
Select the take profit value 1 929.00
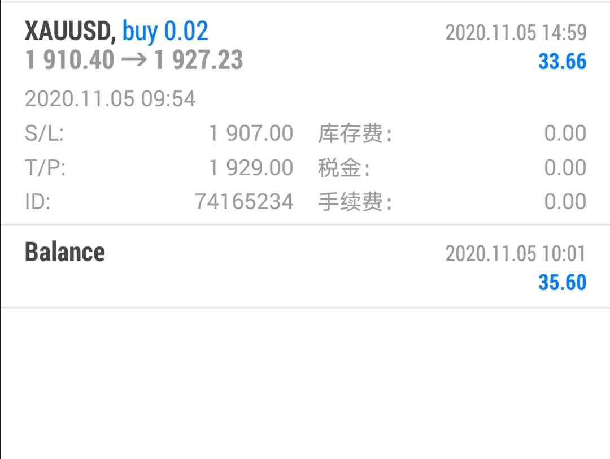click(x=251, y=168)
